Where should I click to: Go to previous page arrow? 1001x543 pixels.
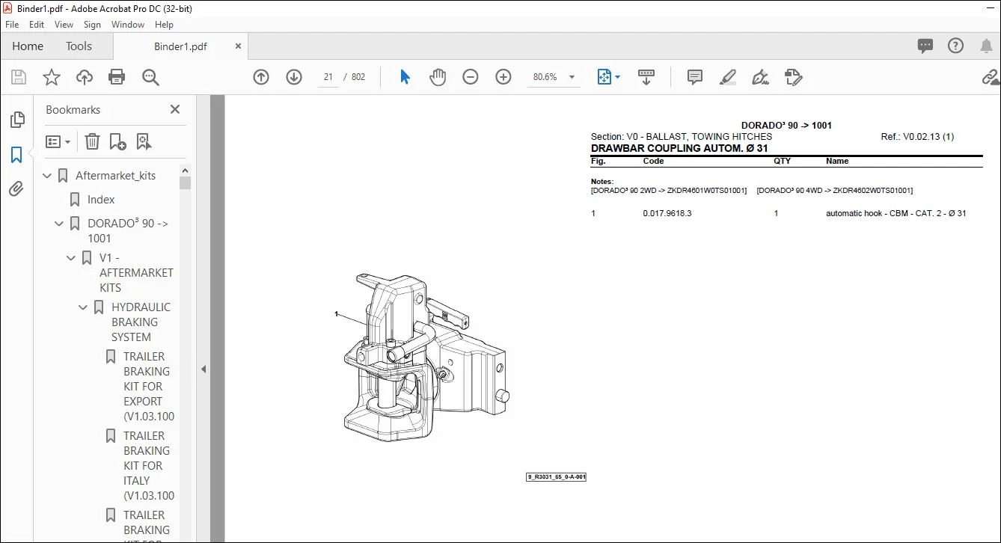coord(261,77)
